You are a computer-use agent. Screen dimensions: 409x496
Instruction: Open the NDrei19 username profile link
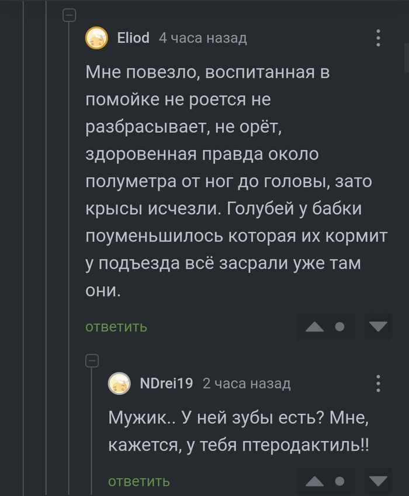(x=167, y=384)
